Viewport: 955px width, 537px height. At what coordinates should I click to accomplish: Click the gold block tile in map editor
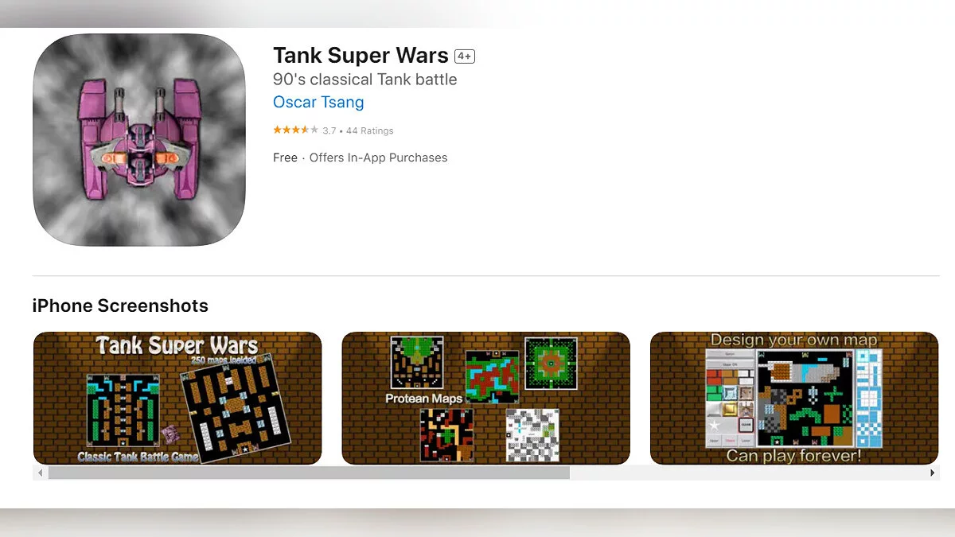click(729, 411)
